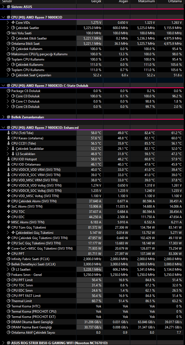Screen dimensions: 185x345
Task: Collapse the CPU [#0]: AMD Ryzen 7 9800X3D group
Action: click(x=3, y=17)
